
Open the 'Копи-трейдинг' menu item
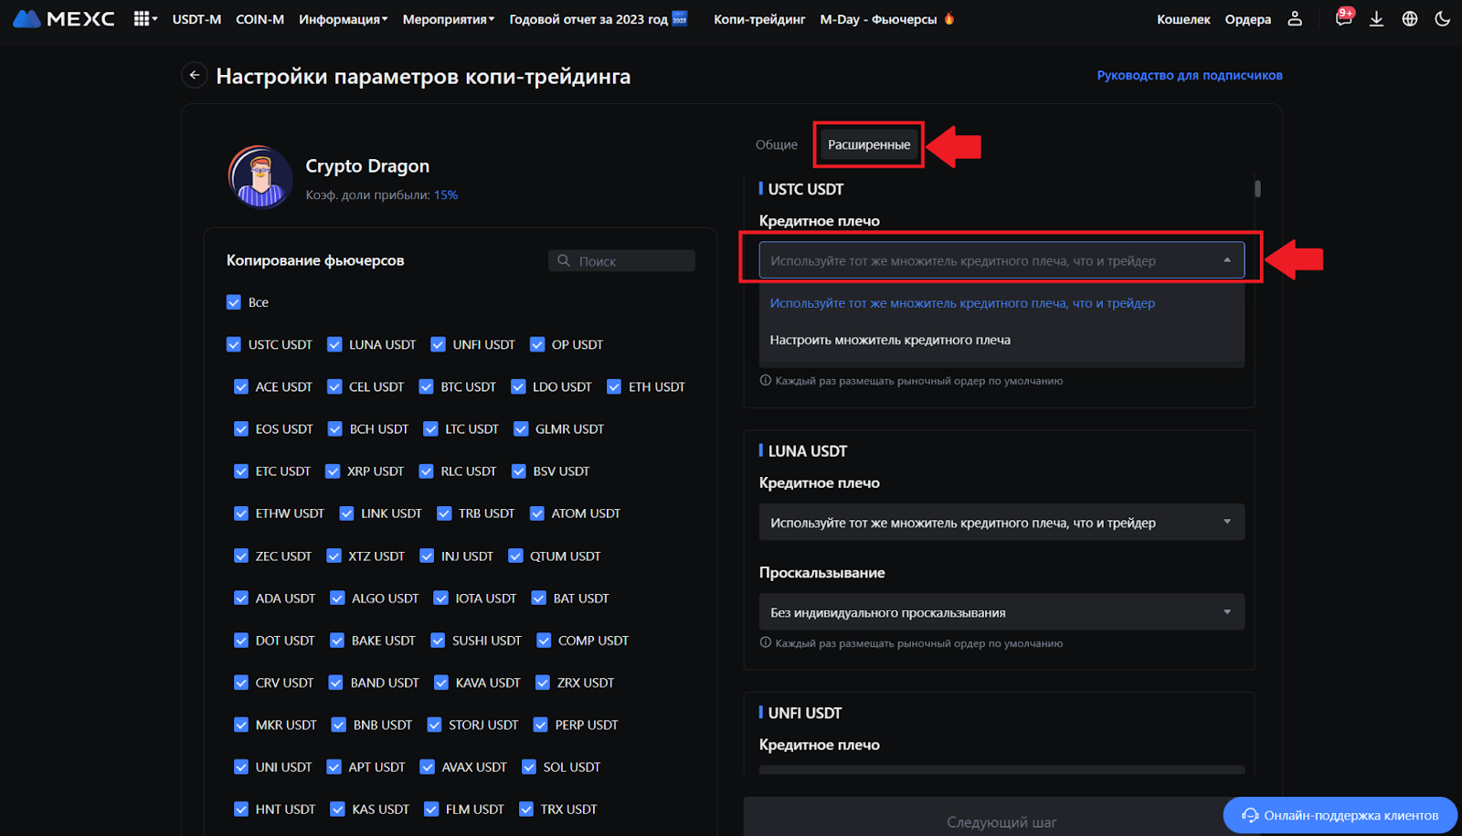tap(758, 19)
